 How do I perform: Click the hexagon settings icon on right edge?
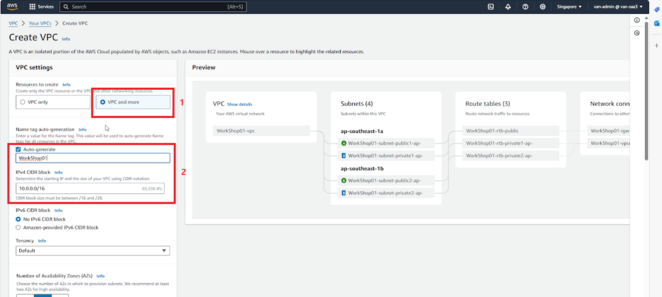click(x=637, y=33)
